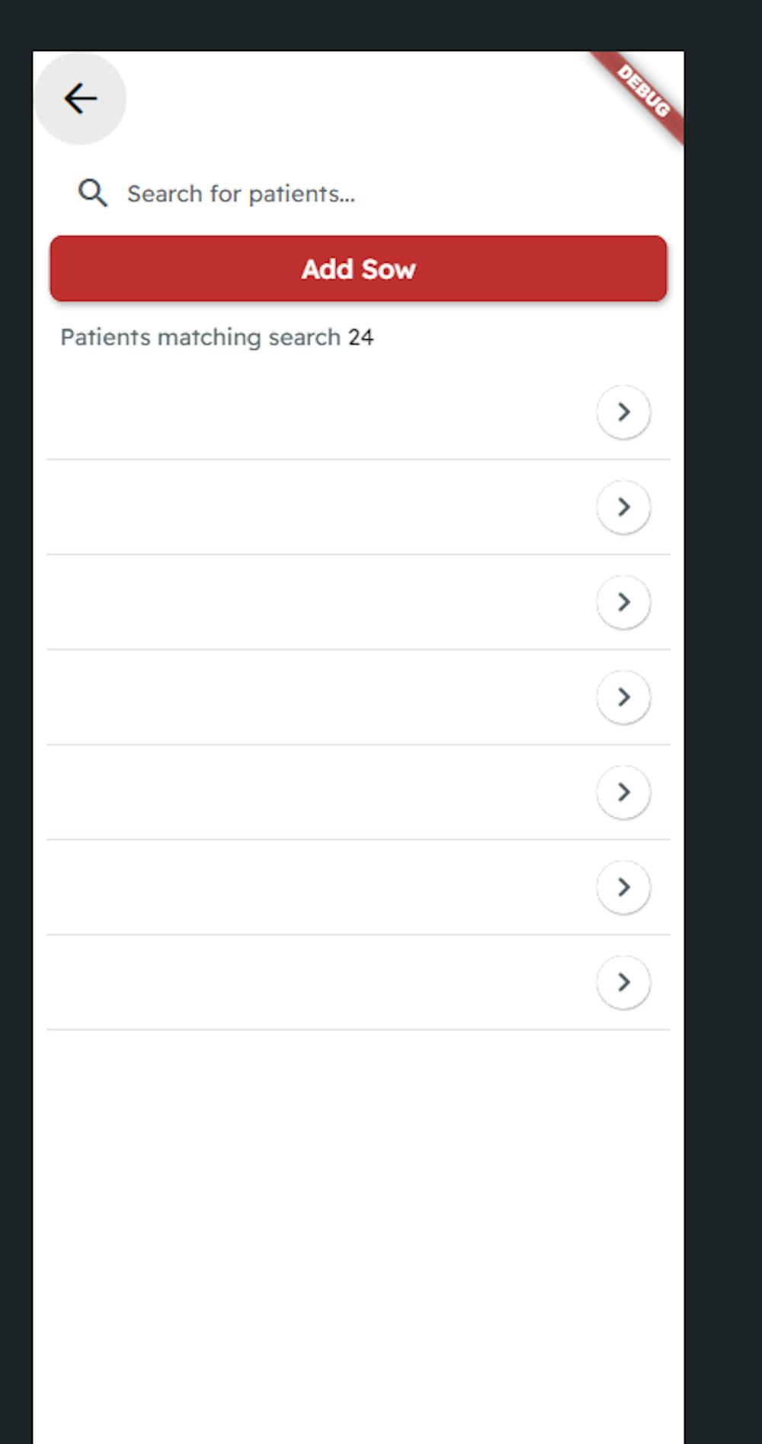762x1444 pixels.
Task: Open the third patient's chevron arrow
Action: tap(623, 603)
